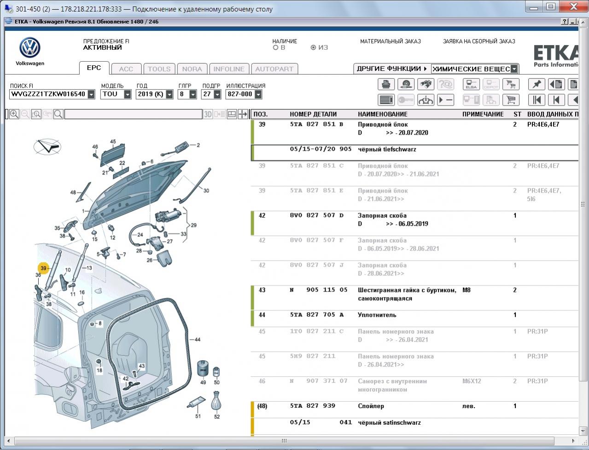Click the print icon in the toolbar
Viewport: 589px width, 450px height.
pyautogui.click(x=386, y=84)
